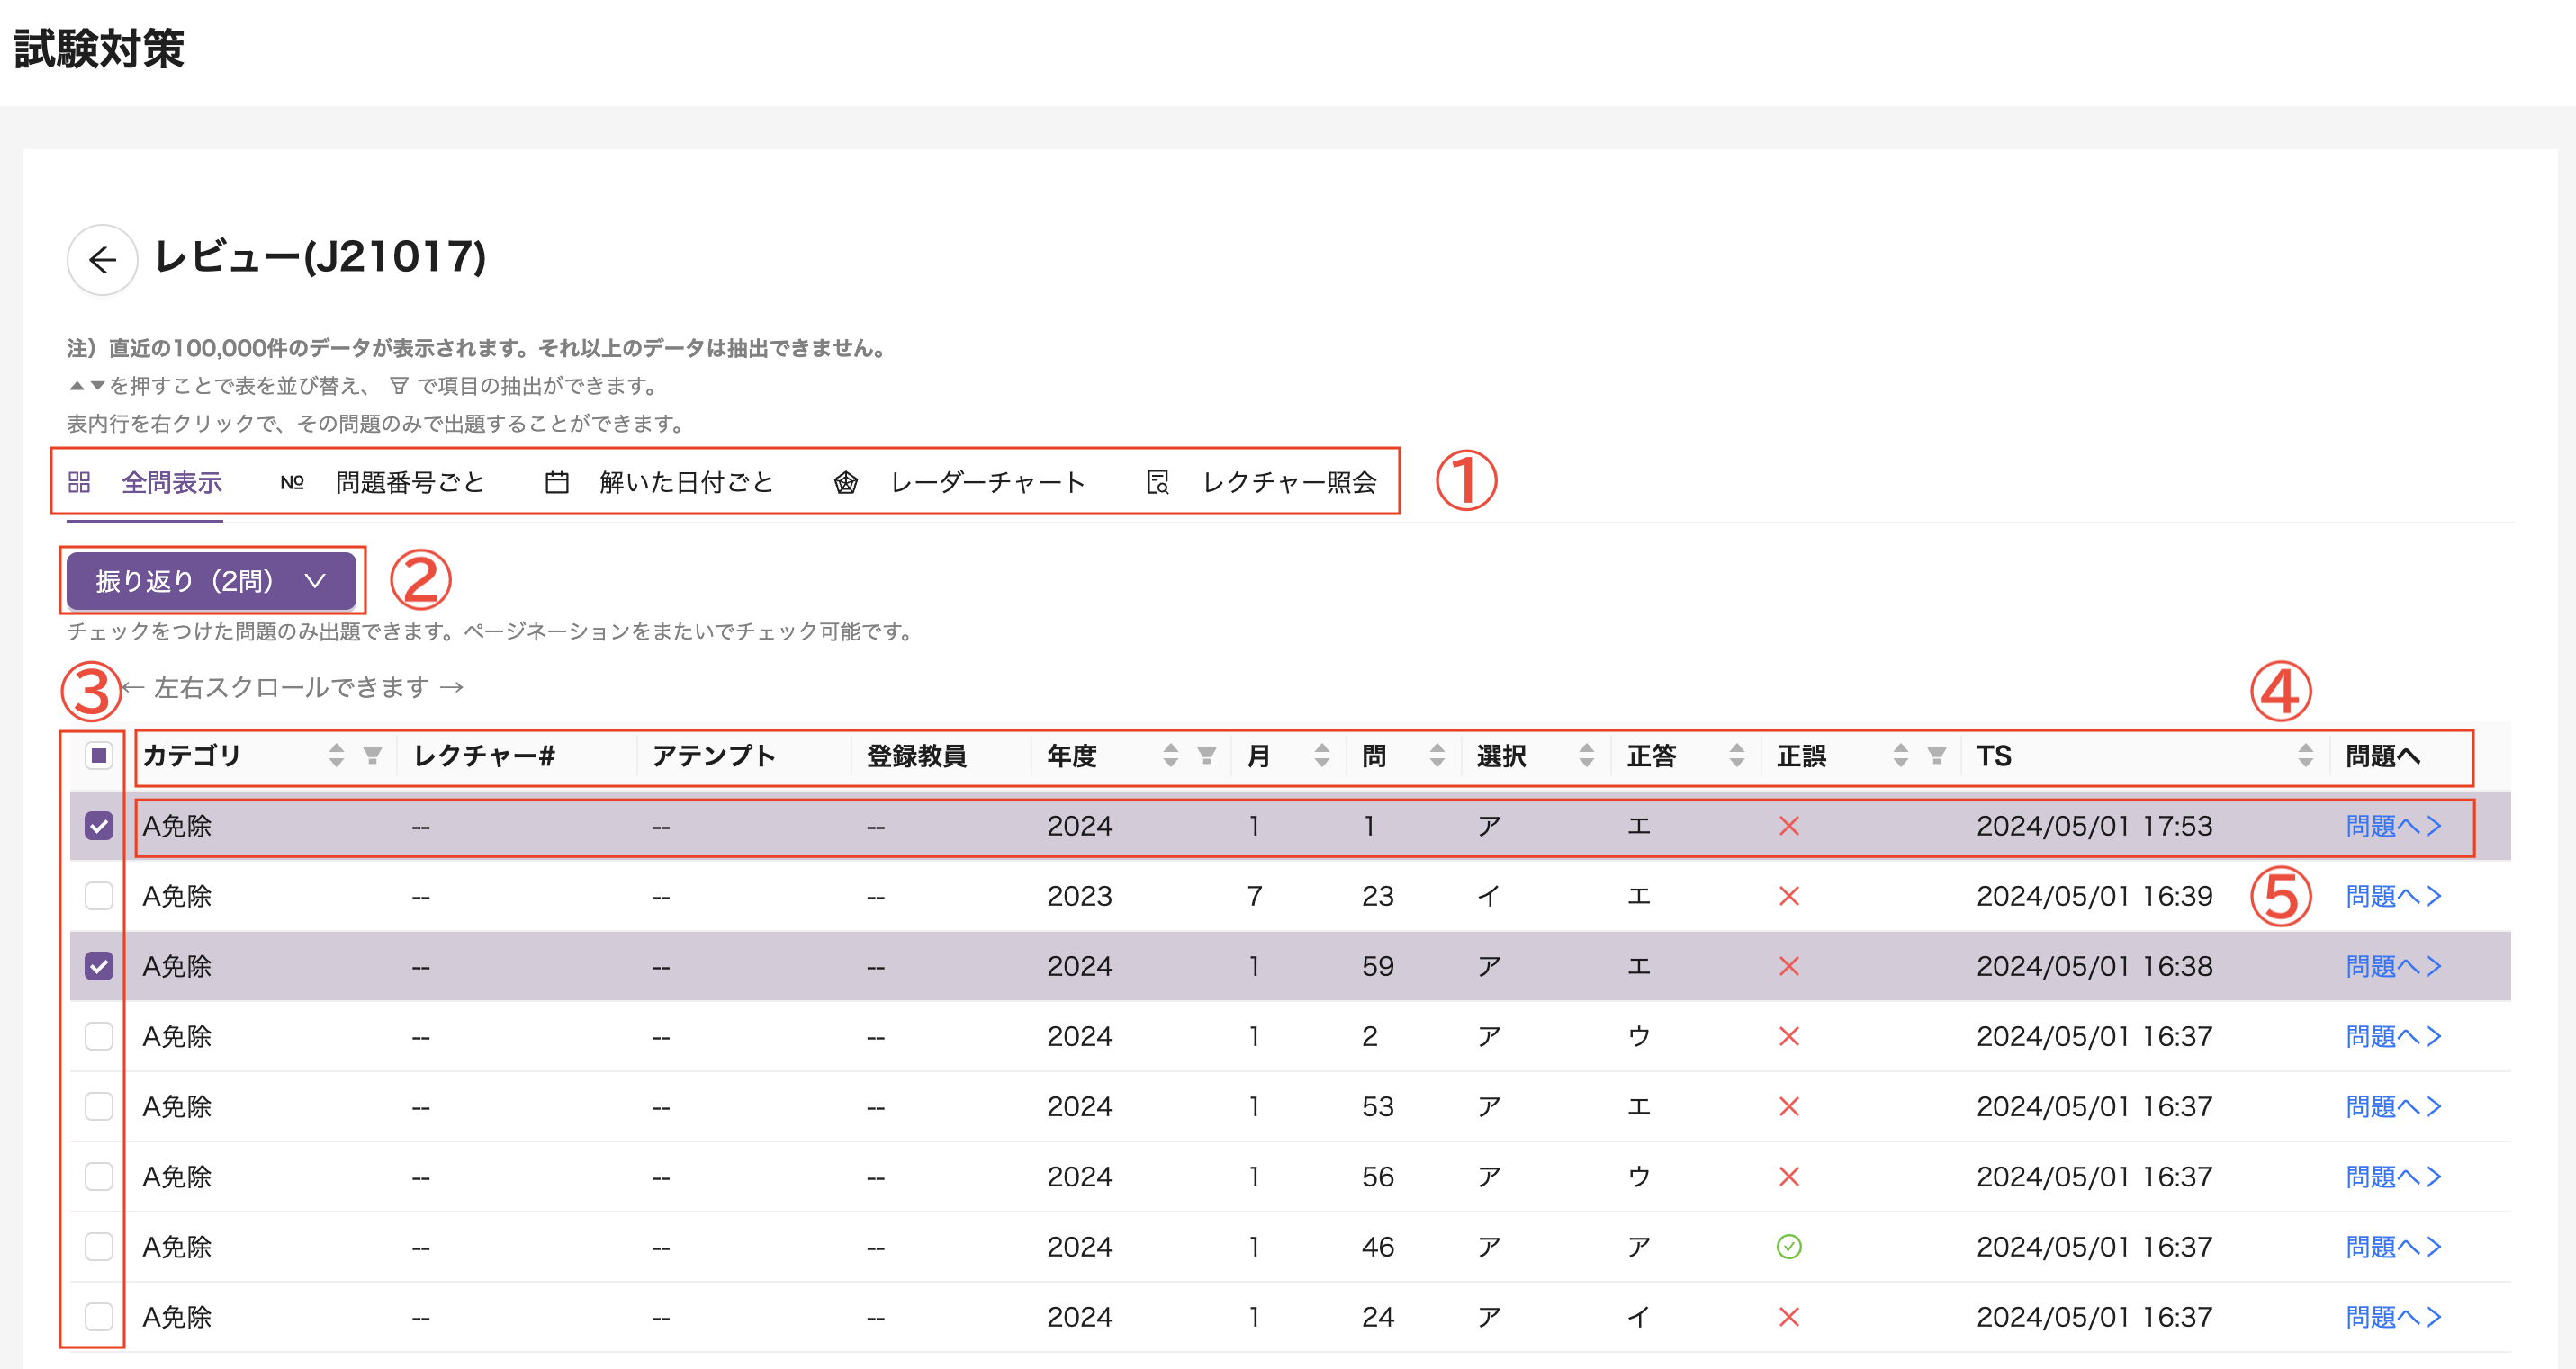
Task: Click the sort arrows on the TS column
Action: pyautogui.click(x=2305, y=756)
